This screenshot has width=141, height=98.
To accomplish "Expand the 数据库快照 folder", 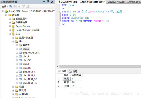I will tap(10, 22).
